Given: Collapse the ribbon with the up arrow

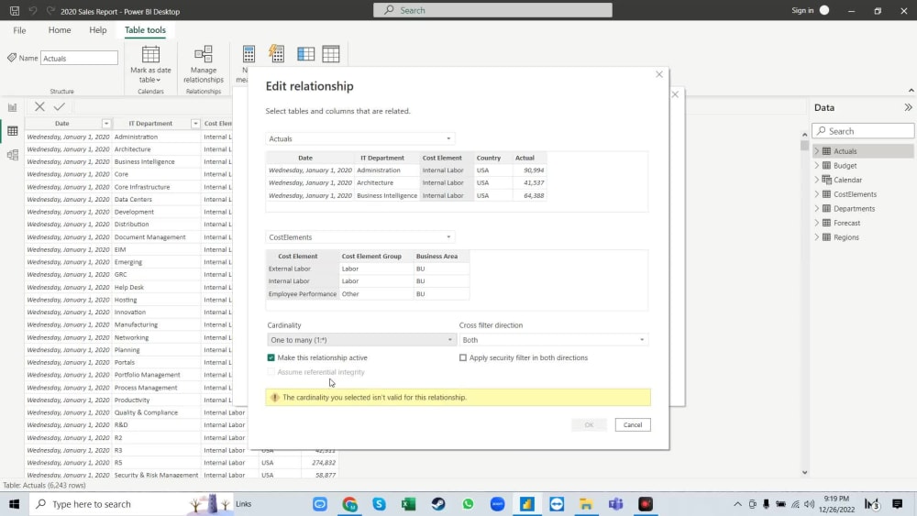Looking at the screenshot, I should pyautogui.click(x=911, y=91).
